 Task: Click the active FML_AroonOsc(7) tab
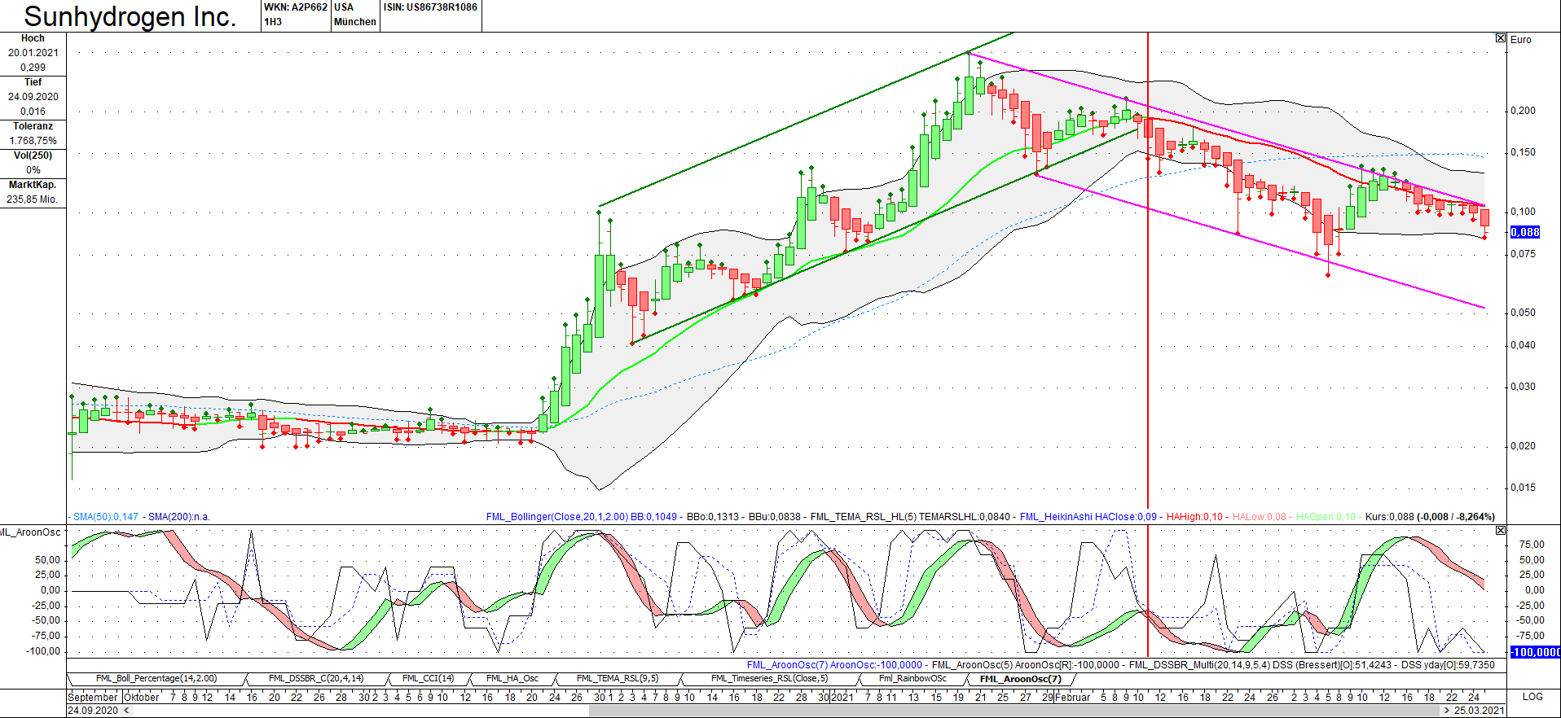1021,679
